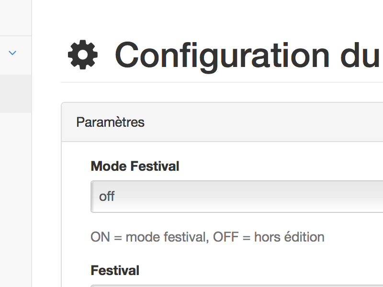Click the Paramètres panel header
The image size is (383, 287).
click(222, 122)
